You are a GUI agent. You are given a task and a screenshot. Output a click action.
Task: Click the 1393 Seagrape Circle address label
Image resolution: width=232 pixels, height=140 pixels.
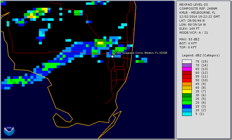(x=141, y=53)
